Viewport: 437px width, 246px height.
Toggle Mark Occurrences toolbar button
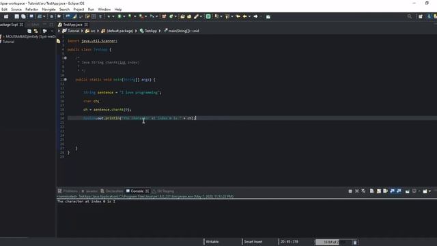point(74,16)
